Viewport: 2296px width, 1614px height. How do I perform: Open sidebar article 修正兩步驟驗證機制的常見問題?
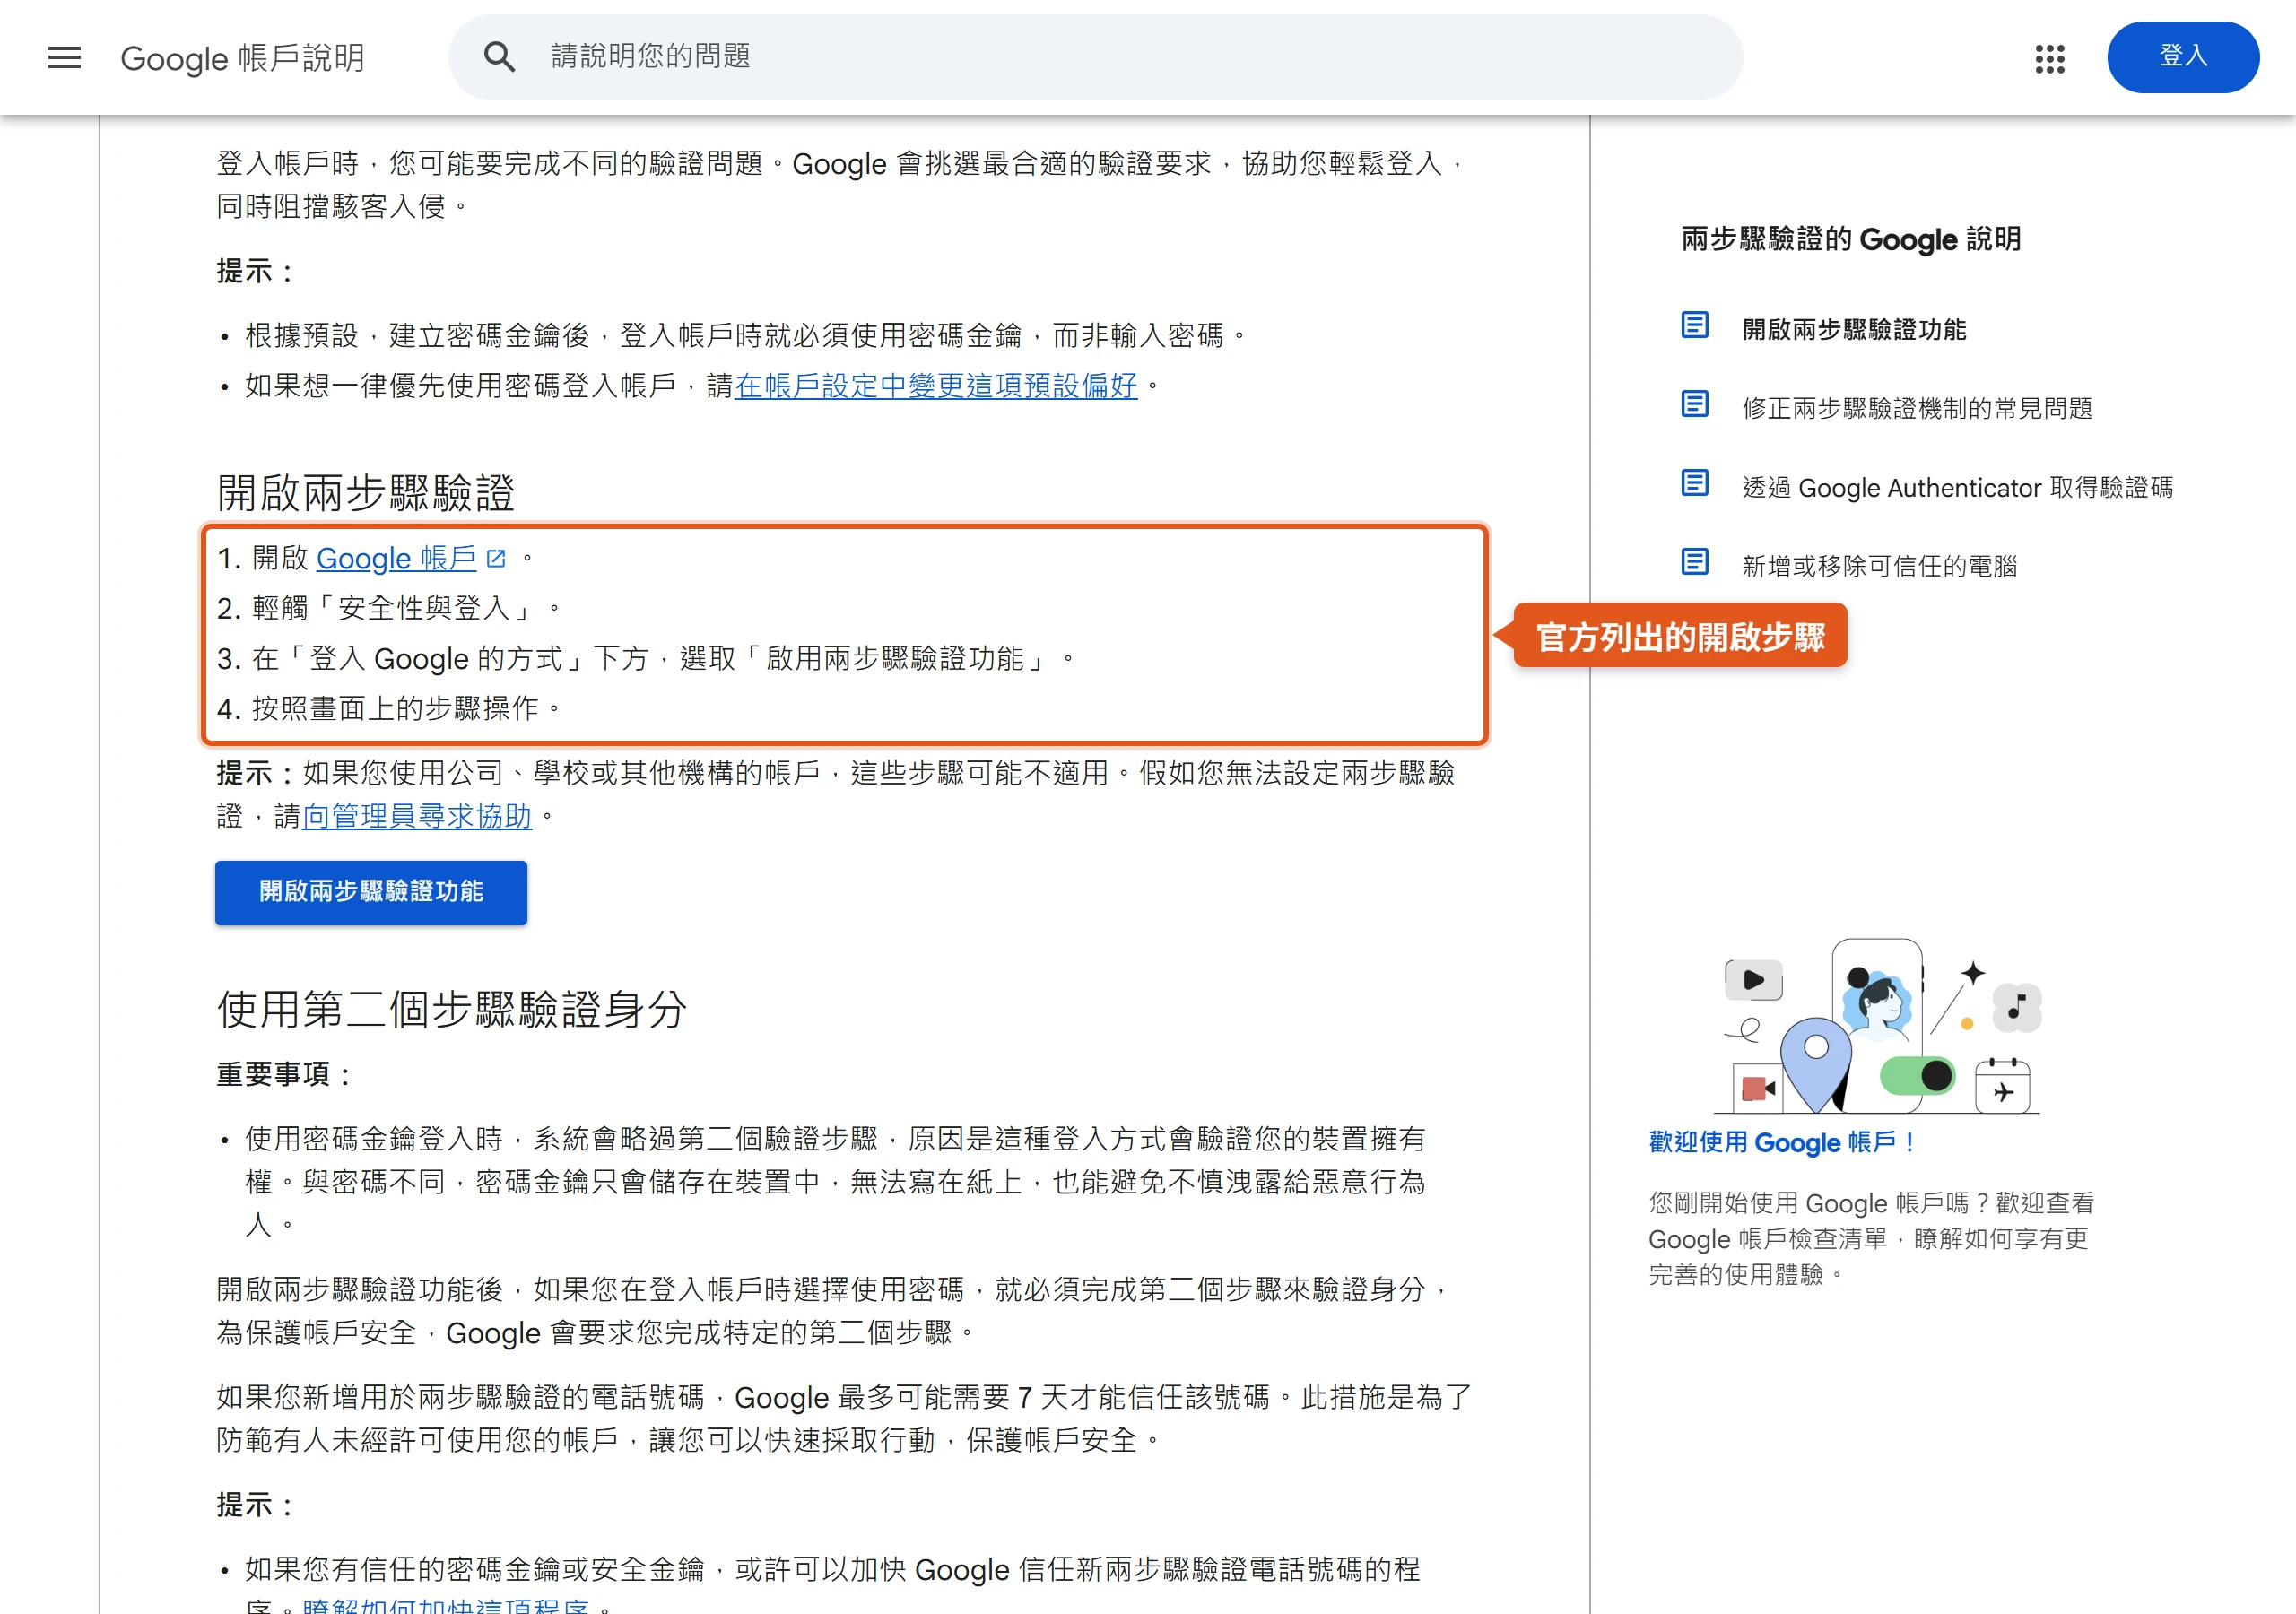1916,408
